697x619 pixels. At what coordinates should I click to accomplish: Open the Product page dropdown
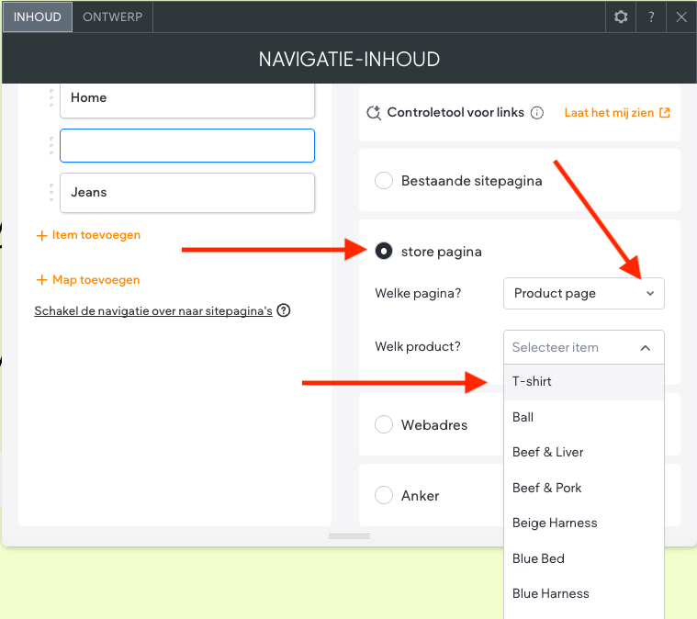pos(583,294)
